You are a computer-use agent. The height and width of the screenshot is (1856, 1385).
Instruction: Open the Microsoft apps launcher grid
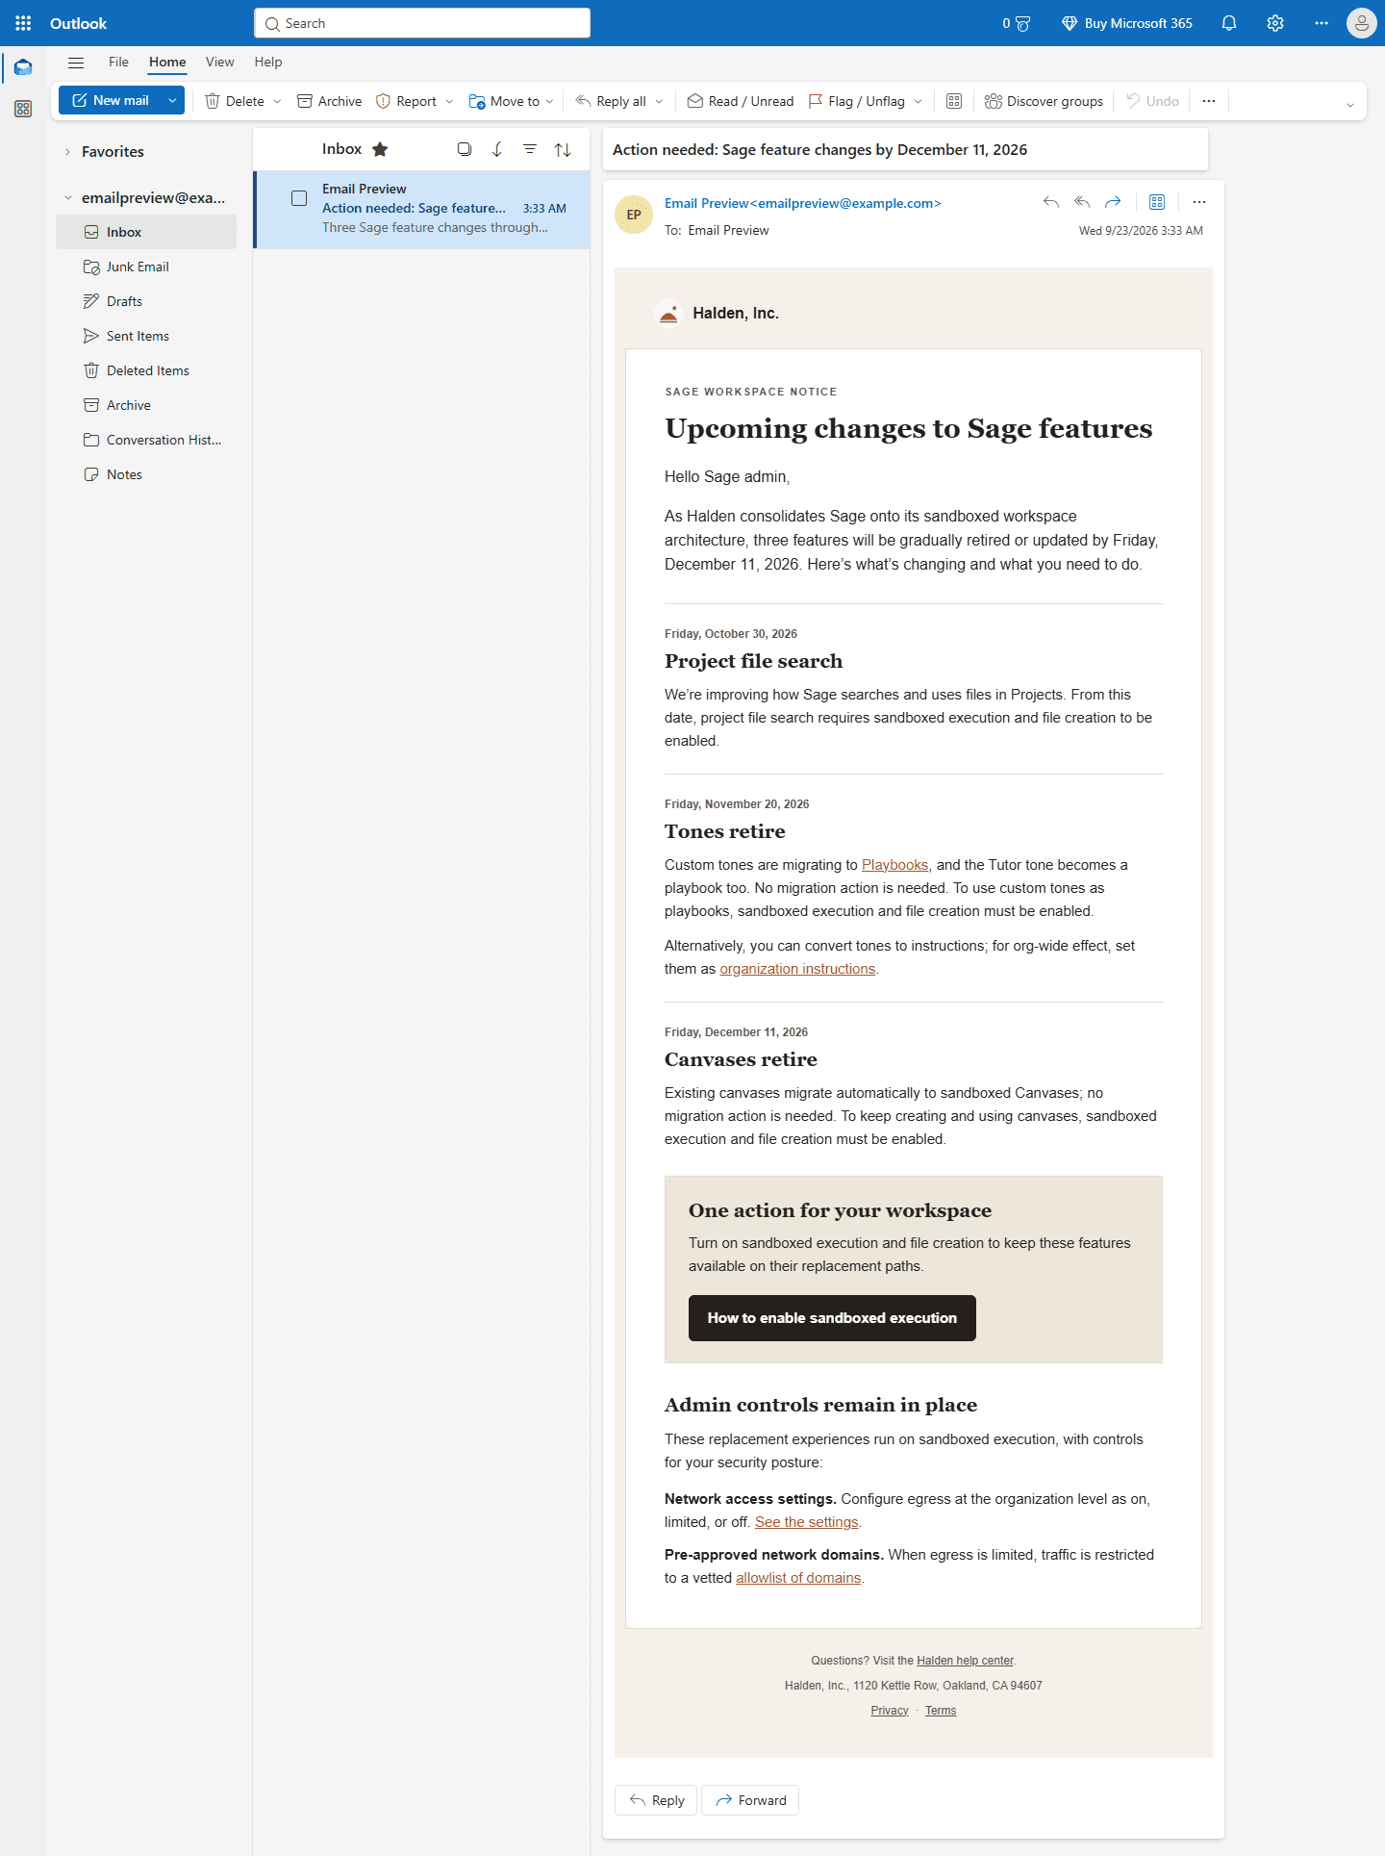point(23,23)
